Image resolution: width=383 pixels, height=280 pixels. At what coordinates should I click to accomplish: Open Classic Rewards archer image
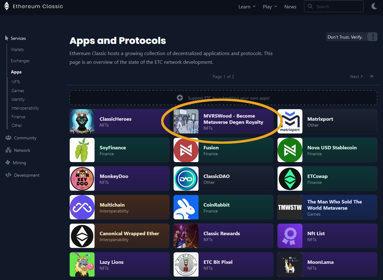coord(186,236)
